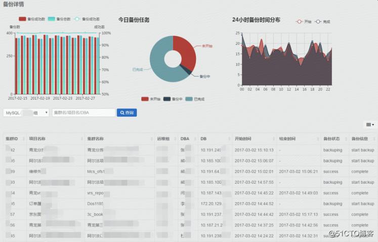
Task: Toggle 已完成 legend icon under pie chart
Action: tap(189, 99)
